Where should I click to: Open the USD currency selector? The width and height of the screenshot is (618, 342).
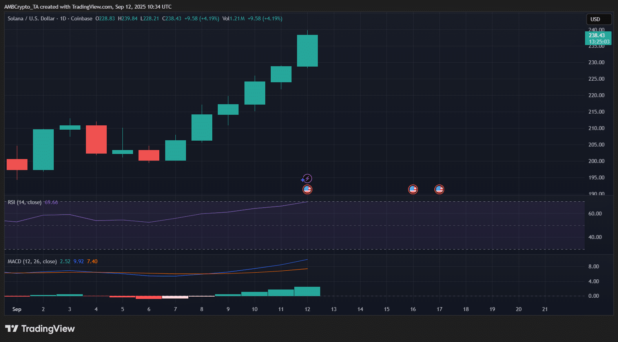coord(598,19)
